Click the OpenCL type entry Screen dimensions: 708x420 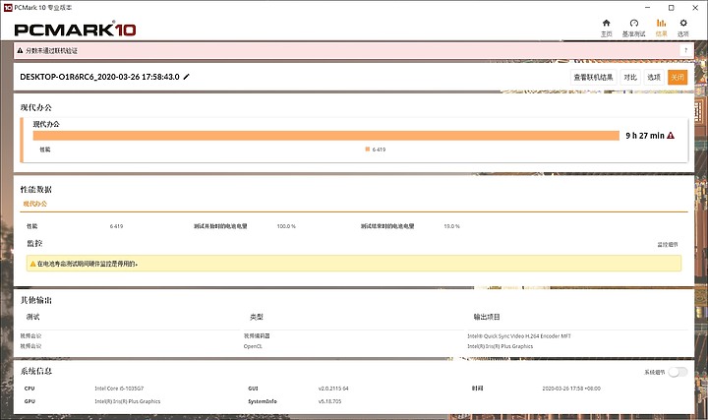253,346
